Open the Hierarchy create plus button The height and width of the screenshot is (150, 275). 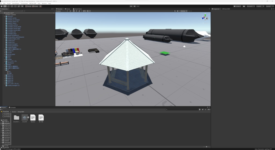1,11
